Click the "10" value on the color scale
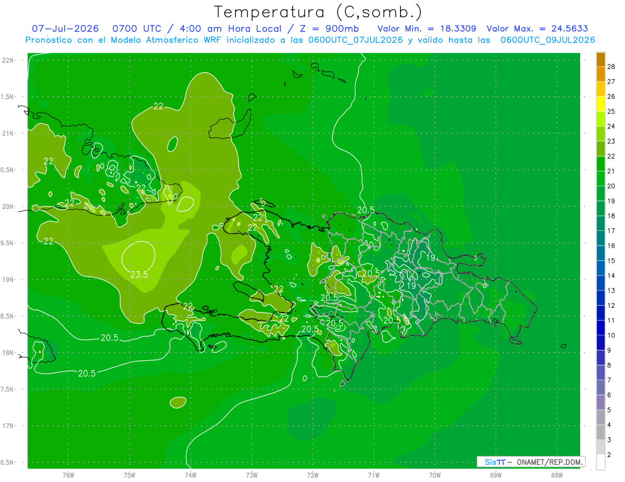The height and width of the screenshot is (482, 625). tap(611, 335)
